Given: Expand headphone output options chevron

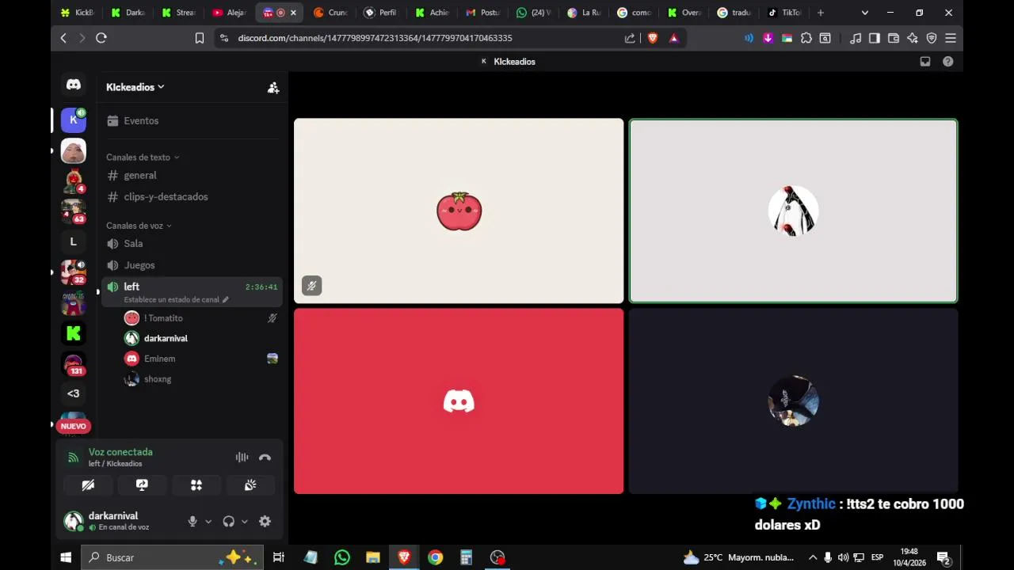Looking at the screenshot, I should pos(244,522).
